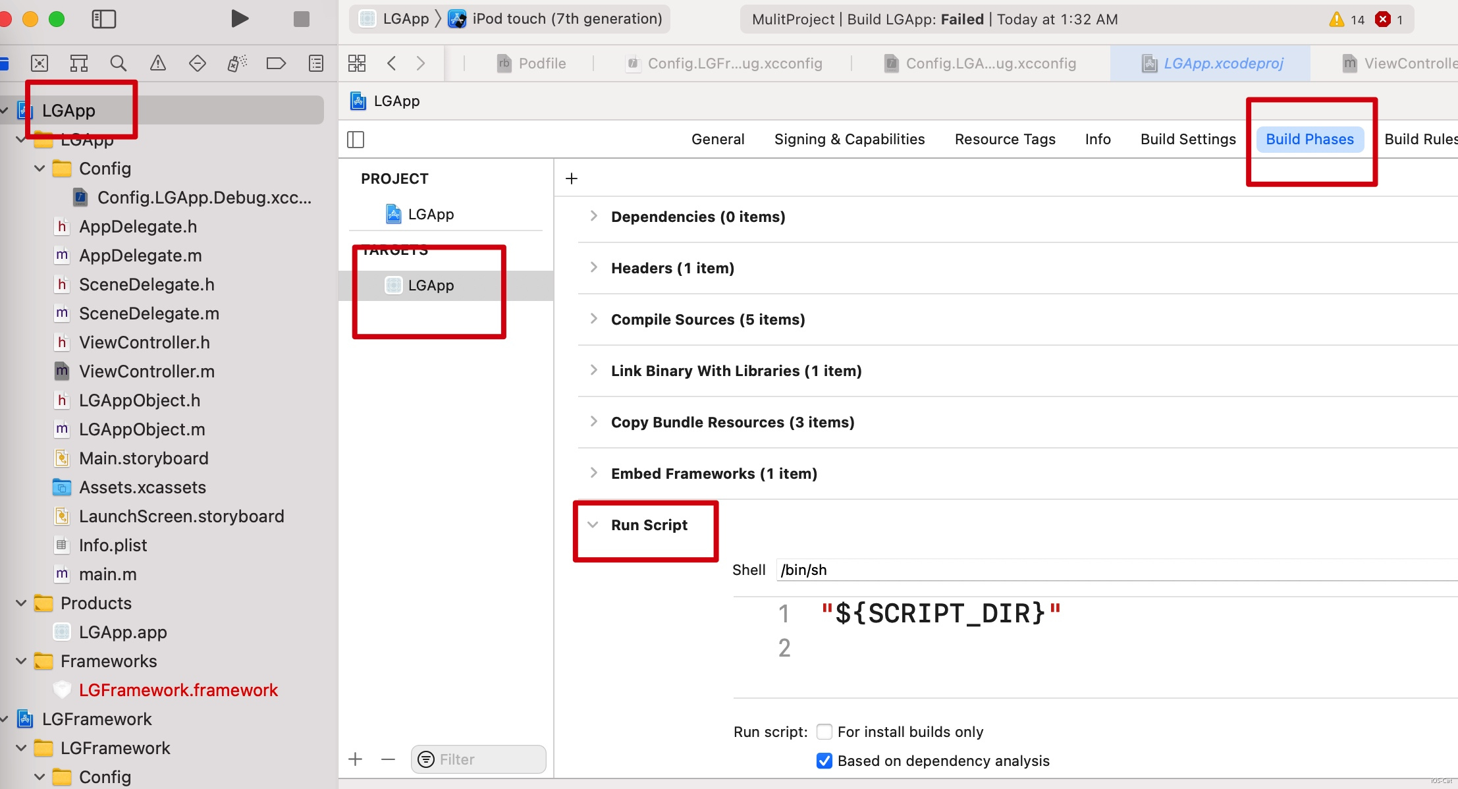Image resolution: width=1458 pixels, height=789 pixels.
Task: Add a new build phase with plus
Action: click(572, 178)
